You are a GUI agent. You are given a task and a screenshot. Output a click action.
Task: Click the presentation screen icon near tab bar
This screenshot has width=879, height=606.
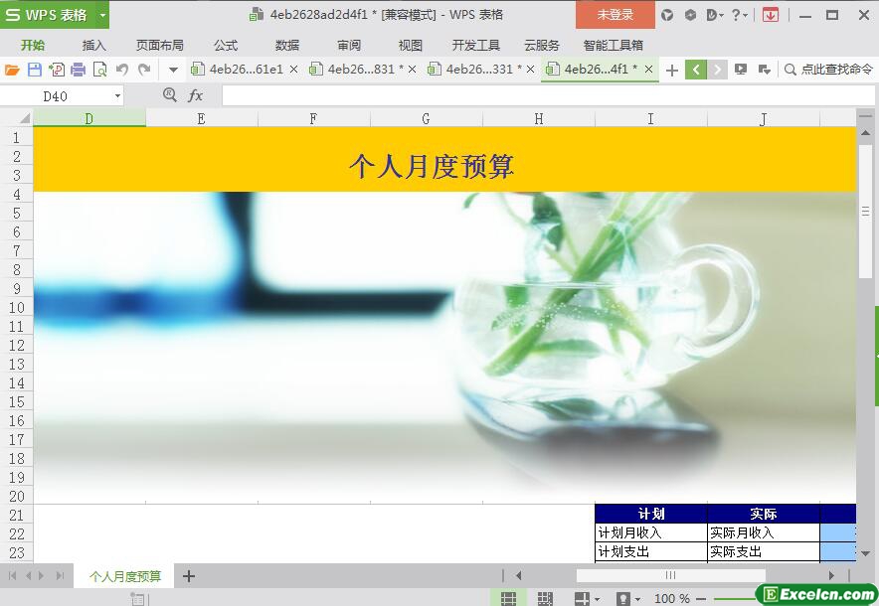tap(741, 70)
